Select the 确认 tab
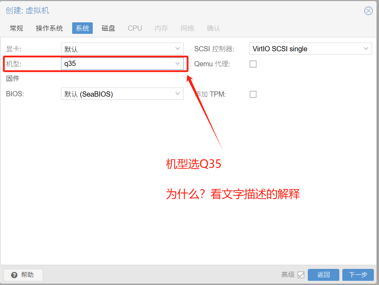 213,28
